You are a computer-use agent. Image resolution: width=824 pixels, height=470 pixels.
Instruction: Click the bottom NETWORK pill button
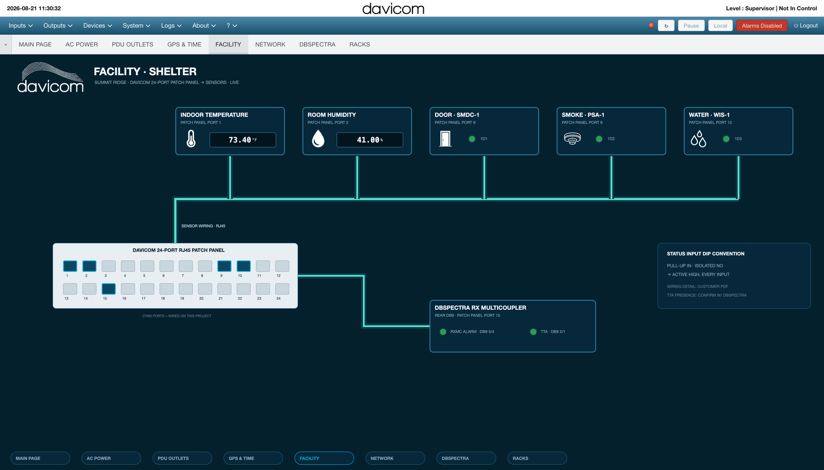[395, 458]
